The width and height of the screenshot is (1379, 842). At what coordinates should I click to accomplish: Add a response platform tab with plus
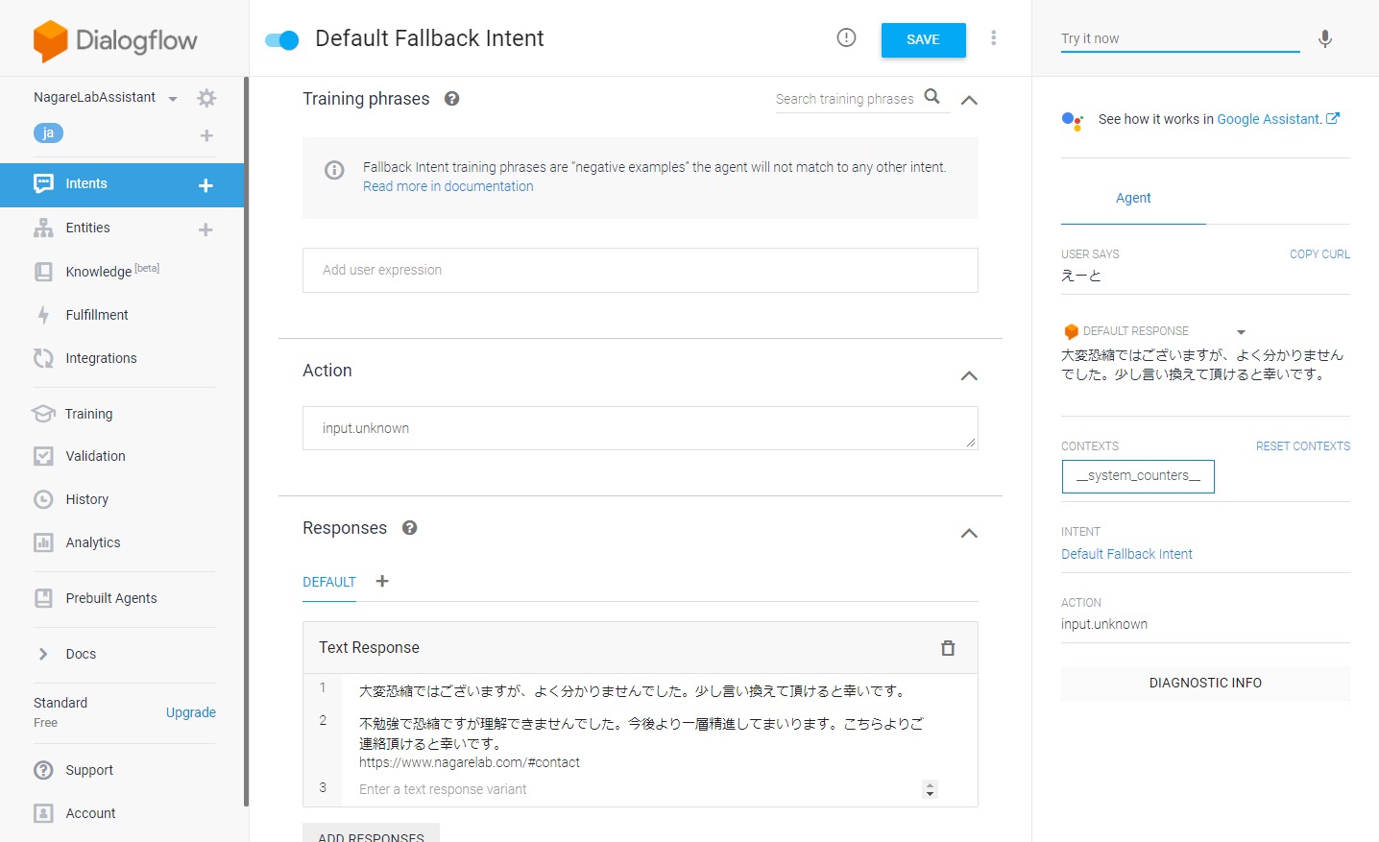pyautogui.click(x=382, y=581)
